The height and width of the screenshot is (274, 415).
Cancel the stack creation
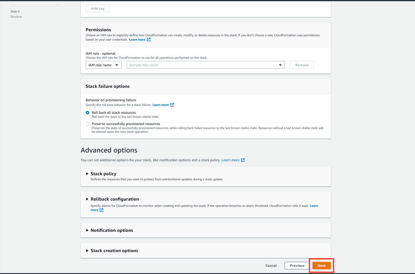coord(271,266)
